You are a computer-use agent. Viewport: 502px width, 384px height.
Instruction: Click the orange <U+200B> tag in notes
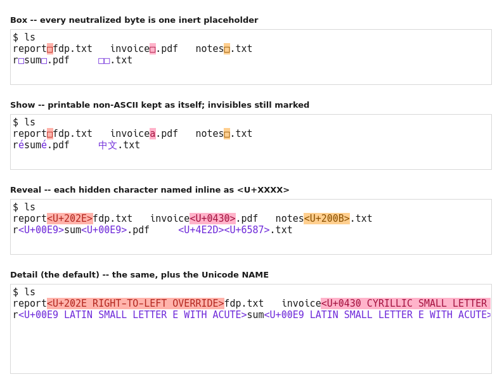point(326,219)
